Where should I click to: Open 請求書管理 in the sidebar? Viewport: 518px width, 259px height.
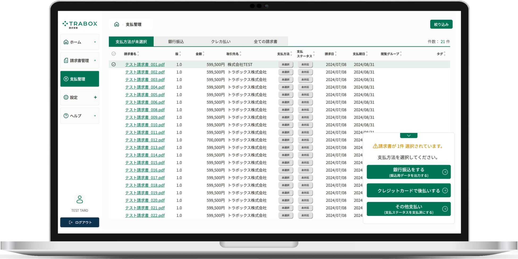click(x=80, y=60)
